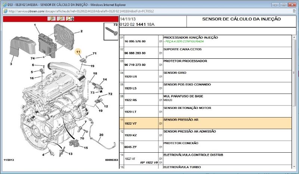The width and height of the screenshot is (299, 174).
Task: Click ELETROVÁLVULA CONTROLE DISTRIB description
Action: (193, 155)
